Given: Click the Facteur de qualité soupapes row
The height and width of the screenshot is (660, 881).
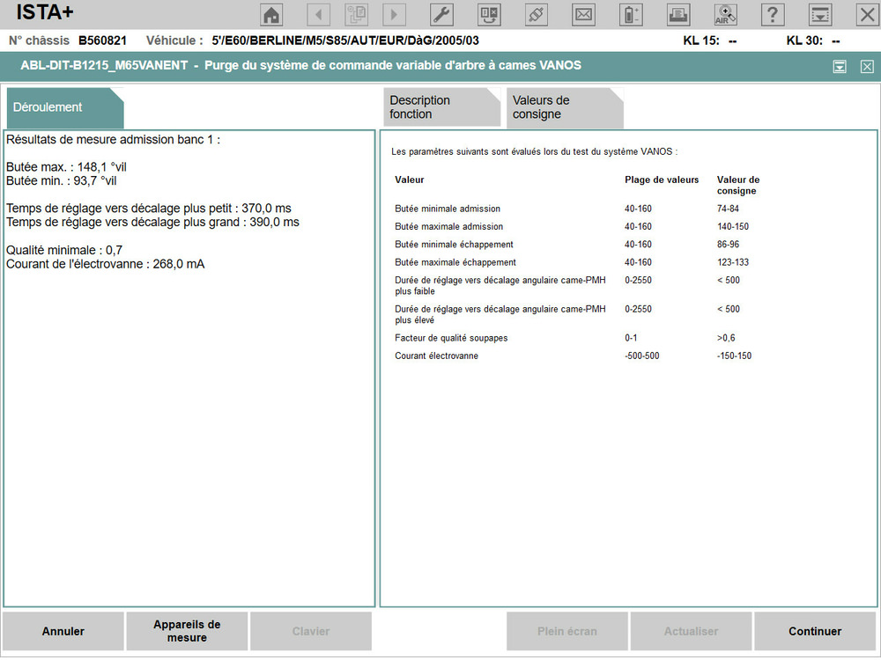Looking at the screenshot, I should coord(574,338).
